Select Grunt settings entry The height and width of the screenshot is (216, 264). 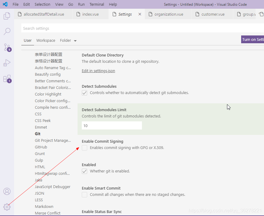click(x=40, y=154)
